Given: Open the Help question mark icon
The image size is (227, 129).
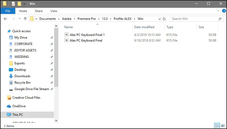Looking at the screenshot, I should click(x=224, y=11).
